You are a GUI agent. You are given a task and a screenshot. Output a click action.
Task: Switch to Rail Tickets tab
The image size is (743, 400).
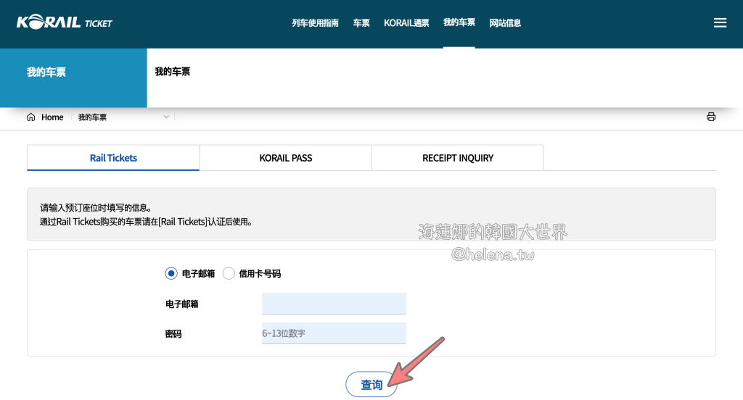[x=113, y=158]
